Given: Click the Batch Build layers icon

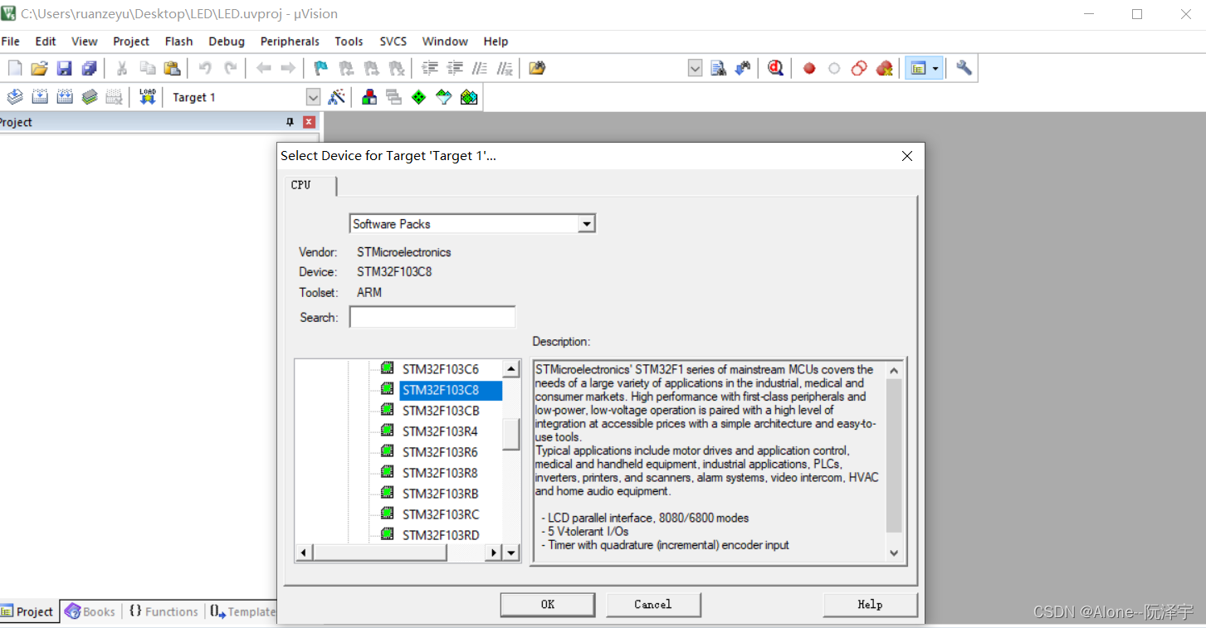Looking at the screenshot, I should 90,97.
